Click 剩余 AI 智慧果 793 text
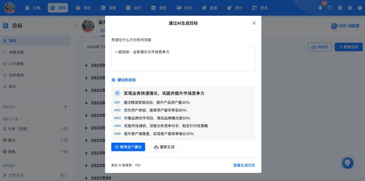 [x=126, y=165]
